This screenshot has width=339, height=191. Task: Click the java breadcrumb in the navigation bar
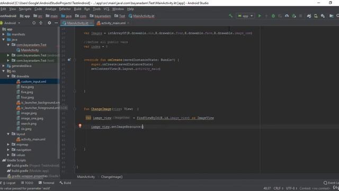(66, 16)
